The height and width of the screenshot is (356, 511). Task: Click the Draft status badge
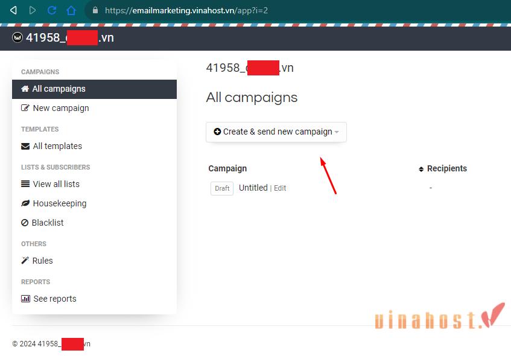[222, 188]
